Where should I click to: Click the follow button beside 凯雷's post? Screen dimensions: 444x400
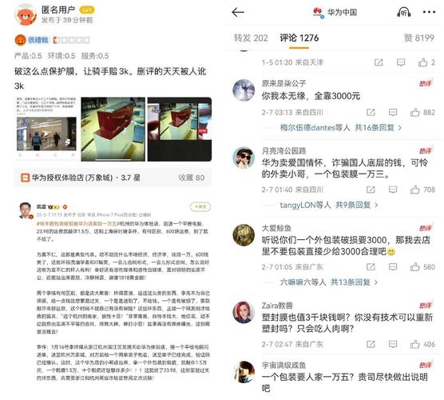coord(200,207)
